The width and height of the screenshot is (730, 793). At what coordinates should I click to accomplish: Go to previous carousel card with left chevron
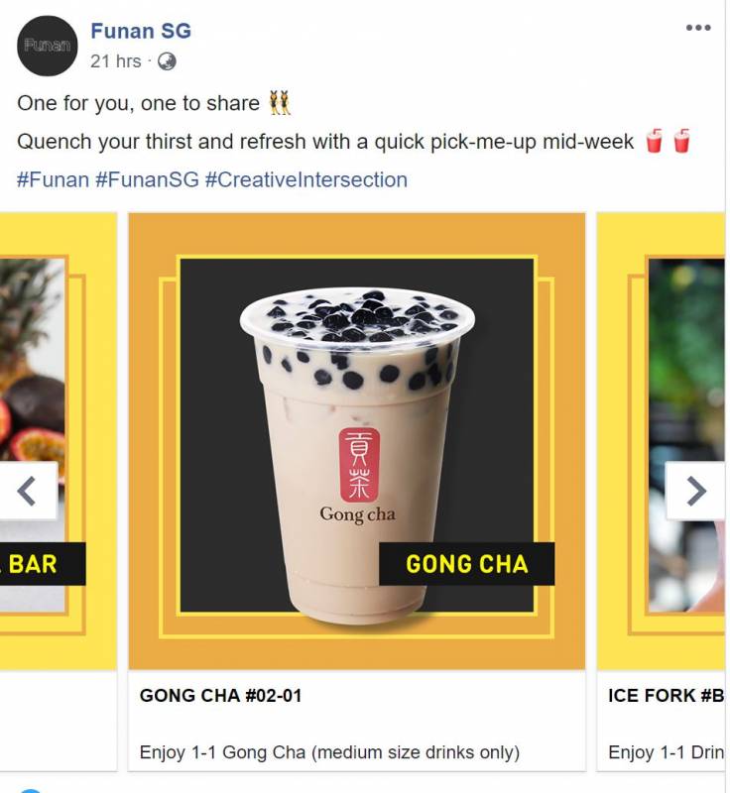(29, 491)
